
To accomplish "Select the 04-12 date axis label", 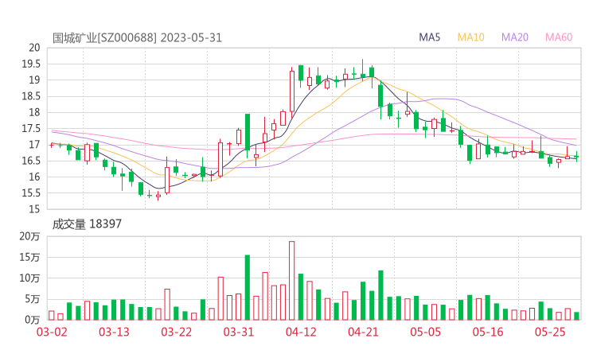I will pos(301,332).
